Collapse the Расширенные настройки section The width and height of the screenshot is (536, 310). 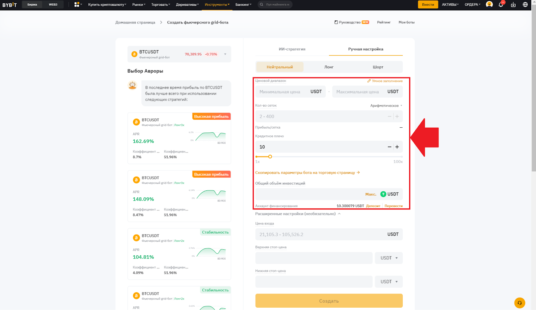click(339, 213)
